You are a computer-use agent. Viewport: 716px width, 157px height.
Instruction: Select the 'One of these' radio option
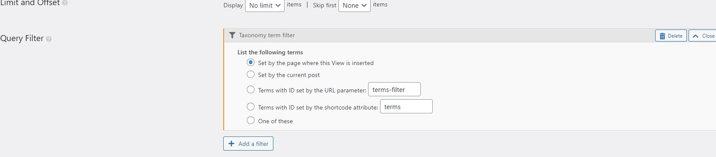pyautogui.click(x=251, y=121)
